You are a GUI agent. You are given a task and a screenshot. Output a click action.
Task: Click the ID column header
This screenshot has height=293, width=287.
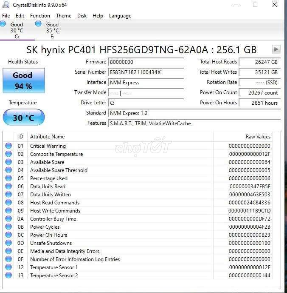click(21, 137)
